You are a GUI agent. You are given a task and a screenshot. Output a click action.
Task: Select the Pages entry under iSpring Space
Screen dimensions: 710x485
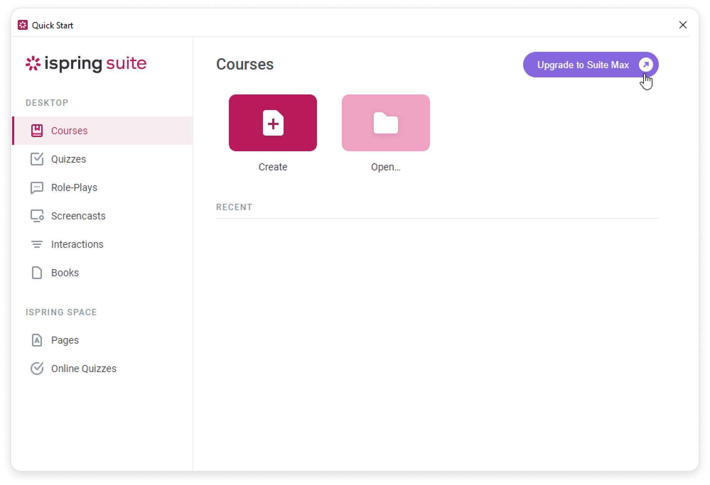click(65, 340)
